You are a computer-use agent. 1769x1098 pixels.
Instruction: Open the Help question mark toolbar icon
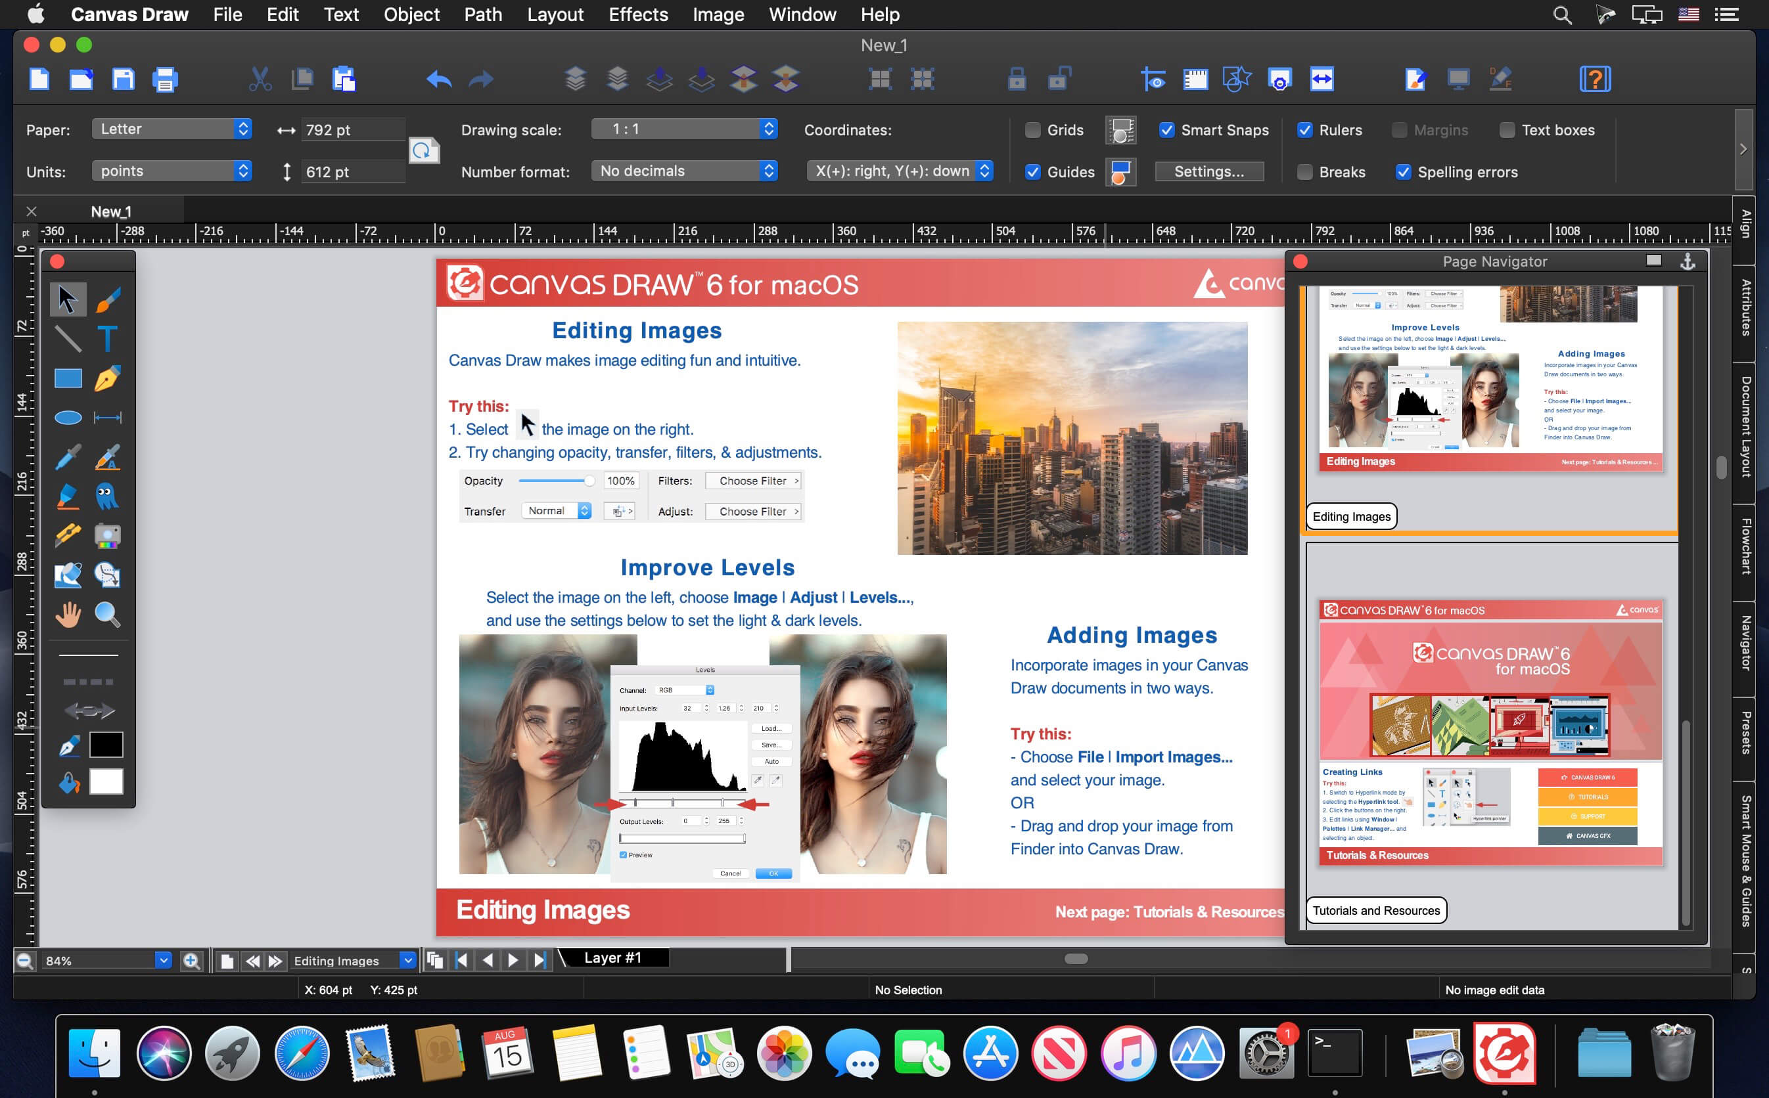[1595, 78]
